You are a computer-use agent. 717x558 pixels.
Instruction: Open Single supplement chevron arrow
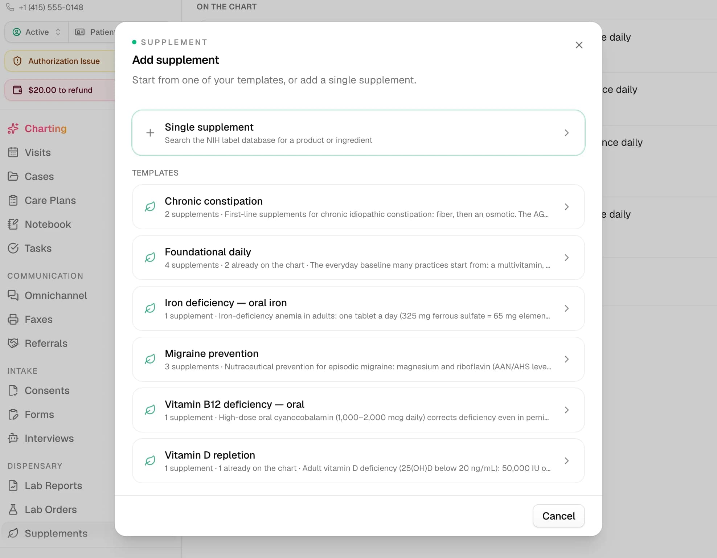click(x=566, y=133)
